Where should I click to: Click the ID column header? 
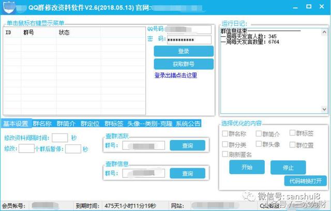click(x=12, y=33)
